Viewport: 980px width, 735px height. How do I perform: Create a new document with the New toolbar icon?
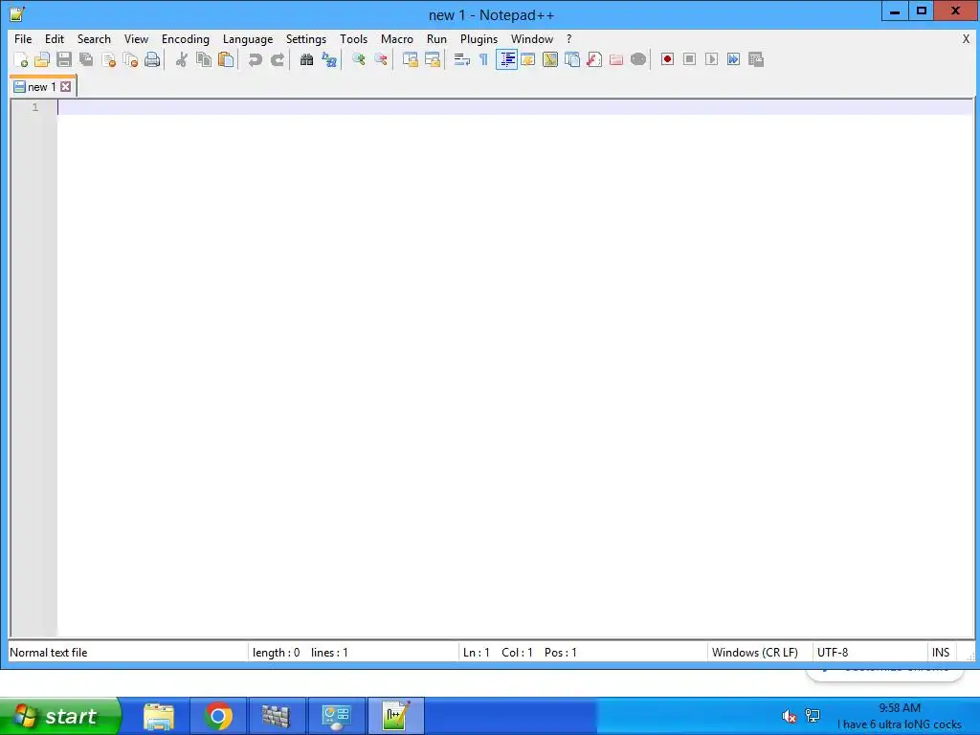pos(20,59)
